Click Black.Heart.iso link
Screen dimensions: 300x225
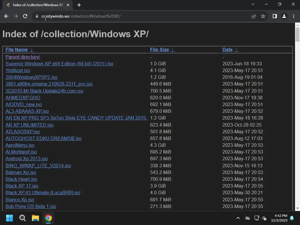21,179
